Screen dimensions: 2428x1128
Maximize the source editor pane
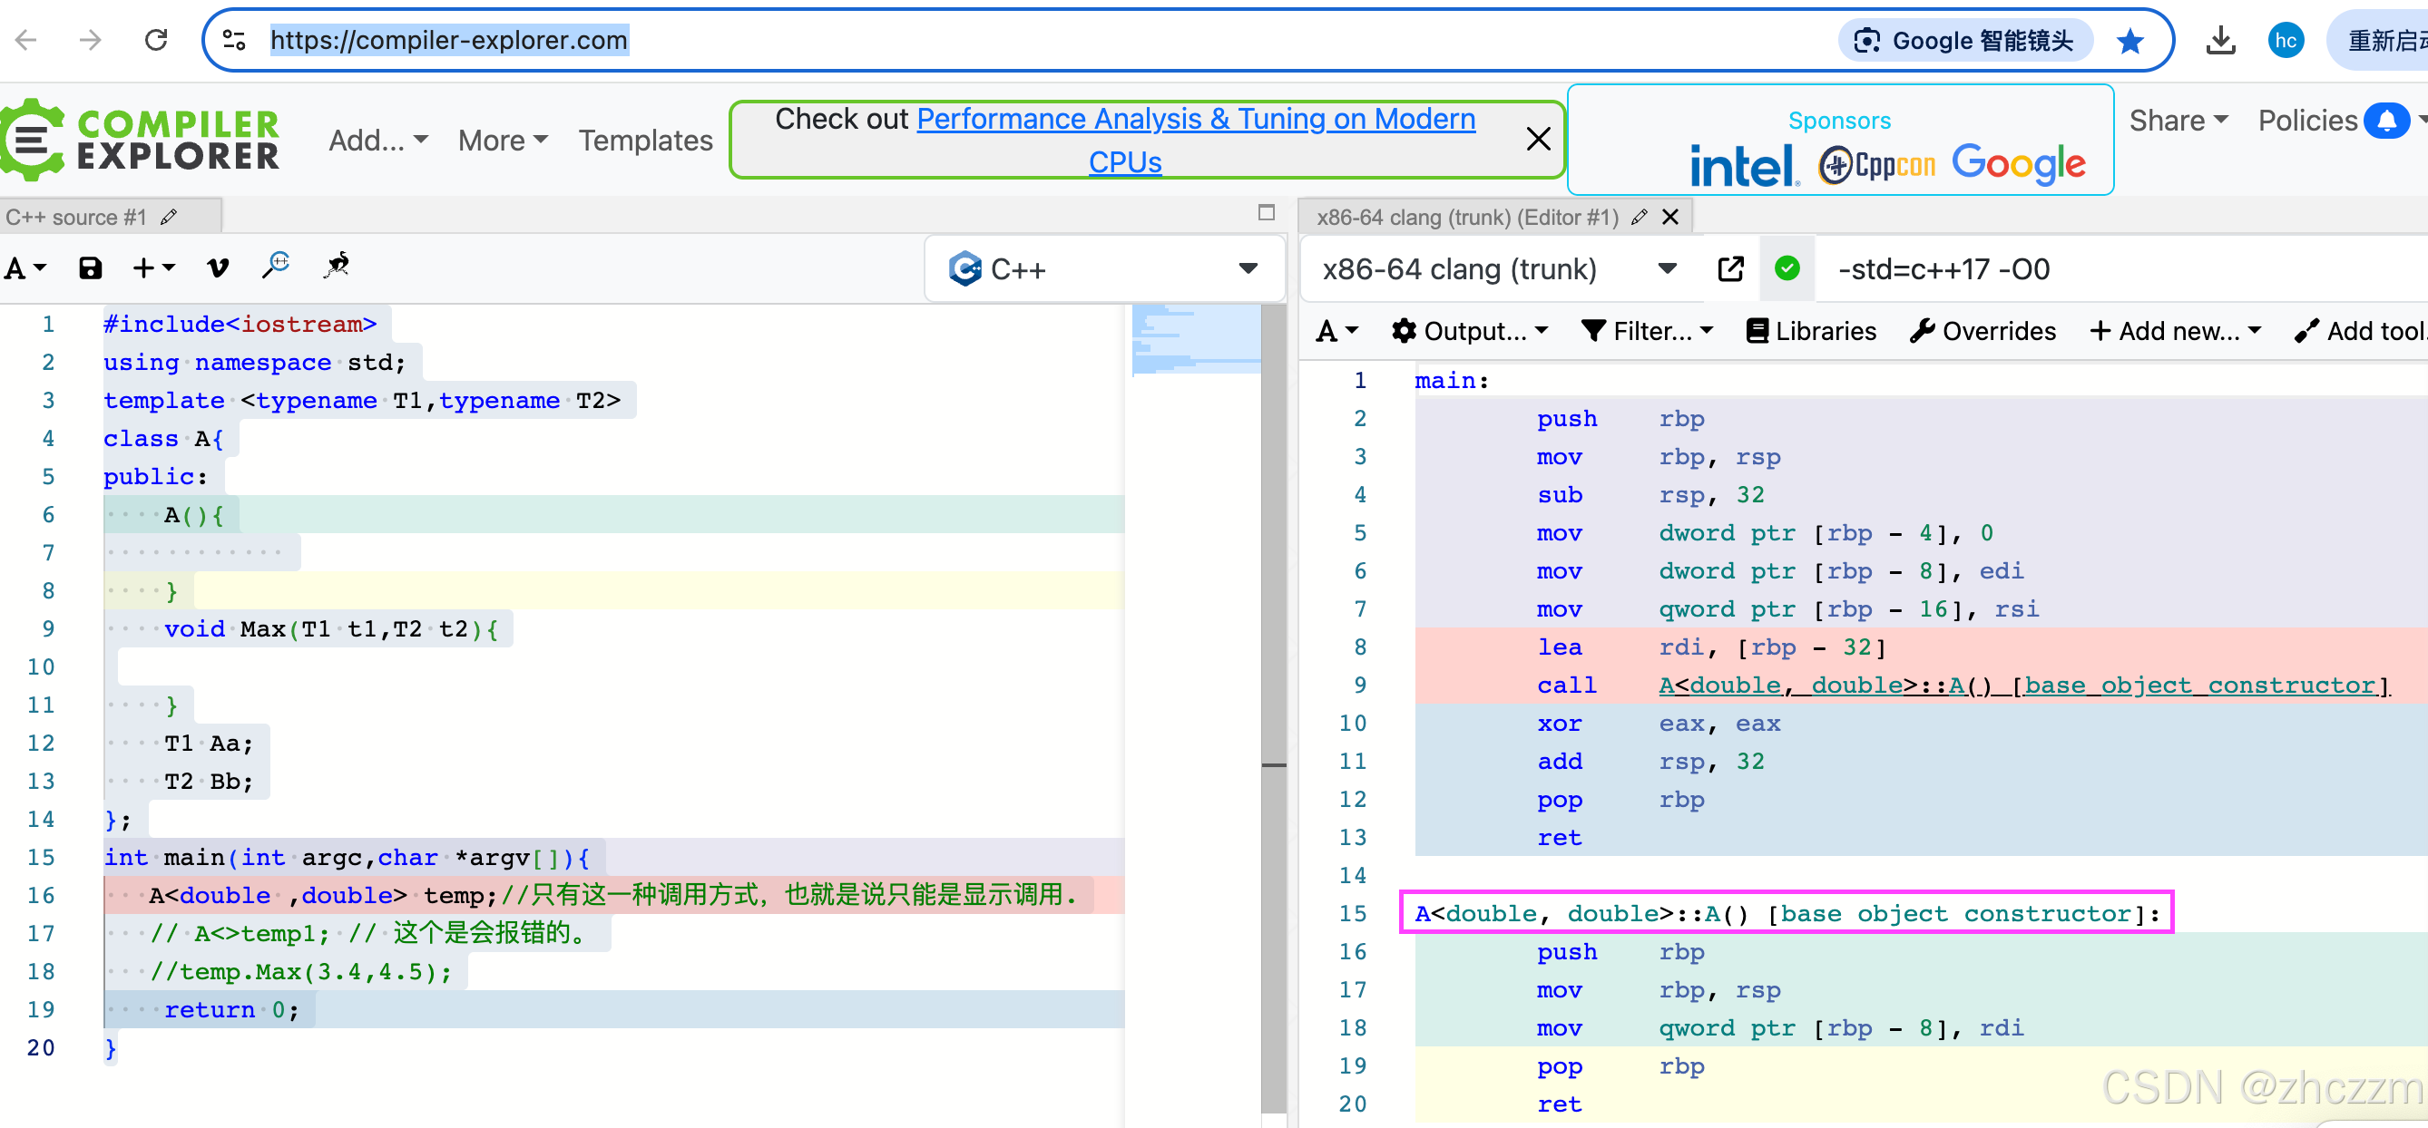point(1266,213)
